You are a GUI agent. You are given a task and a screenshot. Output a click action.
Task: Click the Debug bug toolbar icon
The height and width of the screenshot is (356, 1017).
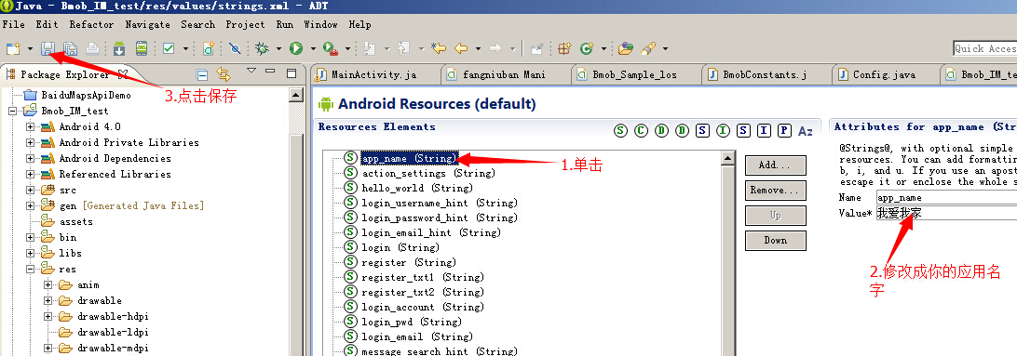263,48
